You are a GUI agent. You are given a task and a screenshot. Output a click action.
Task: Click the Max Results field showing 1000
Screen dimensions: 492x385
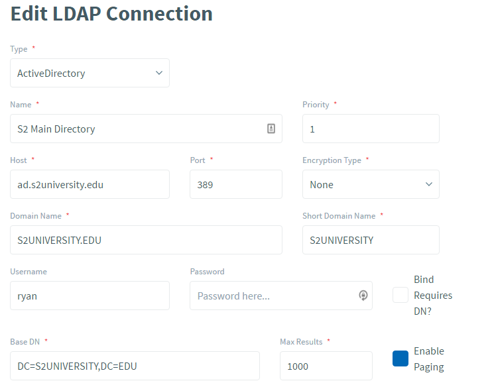[326, 366]
